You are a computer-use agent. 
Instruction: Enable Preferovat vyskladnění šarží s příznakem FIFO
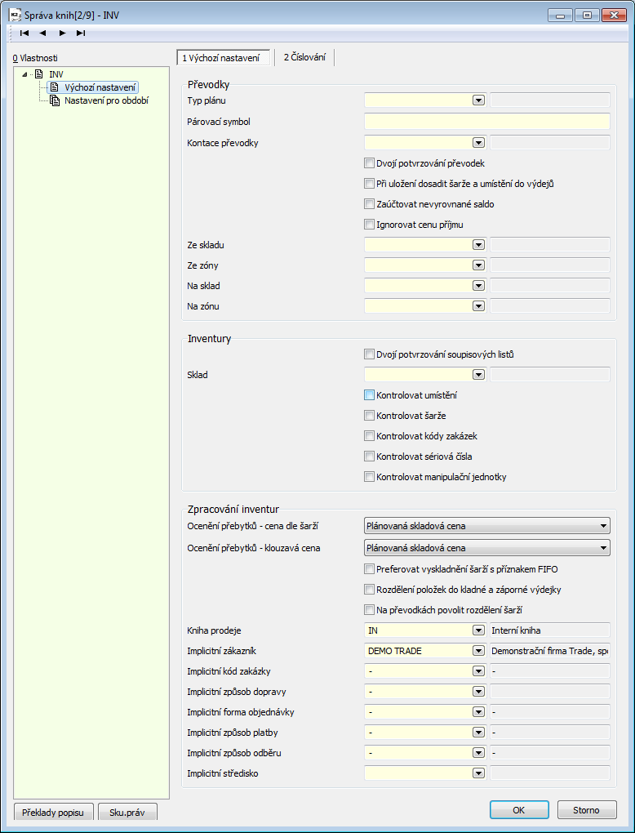pyautogui.click(x=370, y=569)
